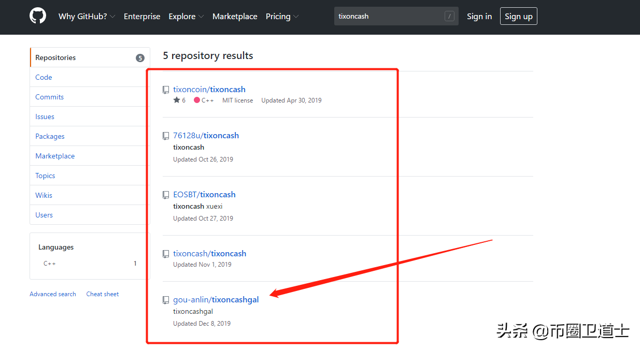Click the slash shortcut key icon in search
The height and width of the screenshot is (349, 640).
click(449, 16)
